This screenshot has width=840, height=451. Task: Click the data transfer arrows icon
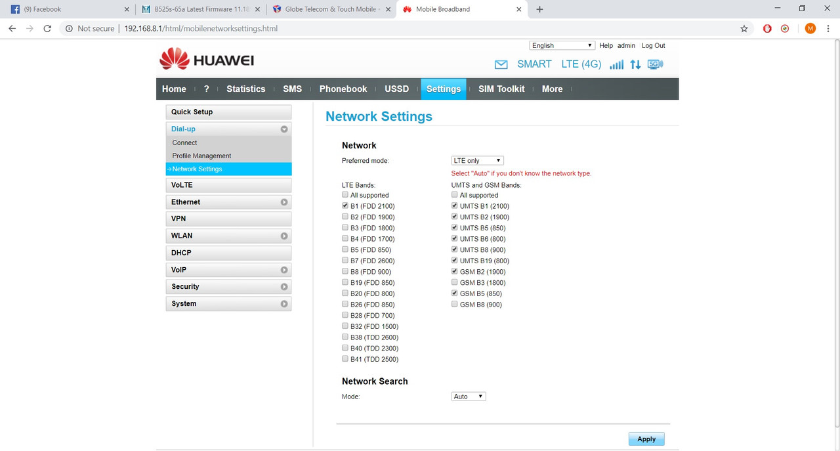click(x=635, y=64)
